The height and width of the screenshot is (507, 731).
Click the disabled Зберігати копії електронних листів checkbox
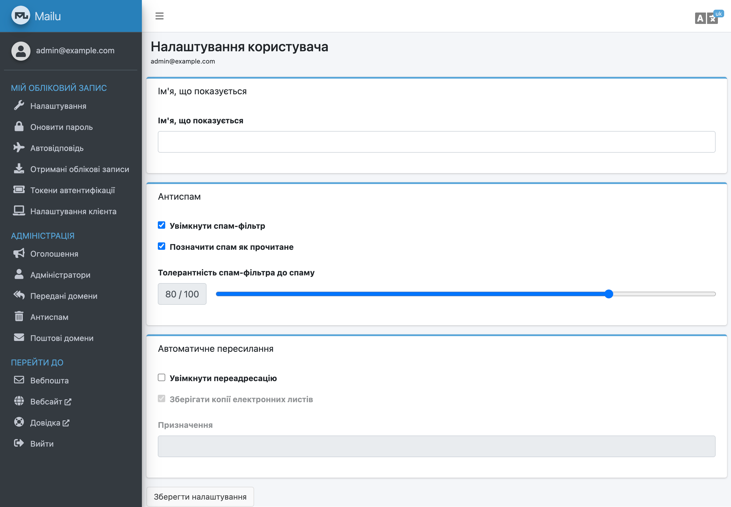[x=162, y=399]
